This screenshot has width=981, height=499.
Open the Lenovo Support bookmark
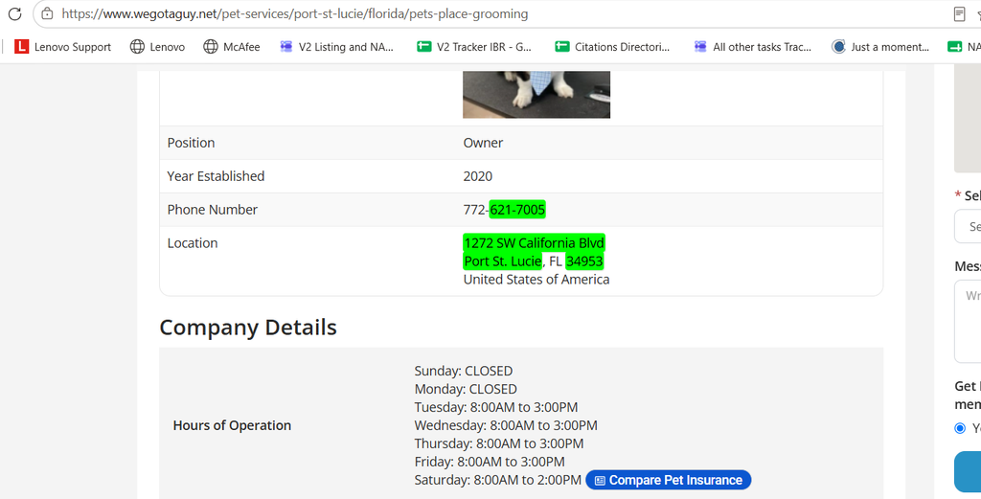62,46
